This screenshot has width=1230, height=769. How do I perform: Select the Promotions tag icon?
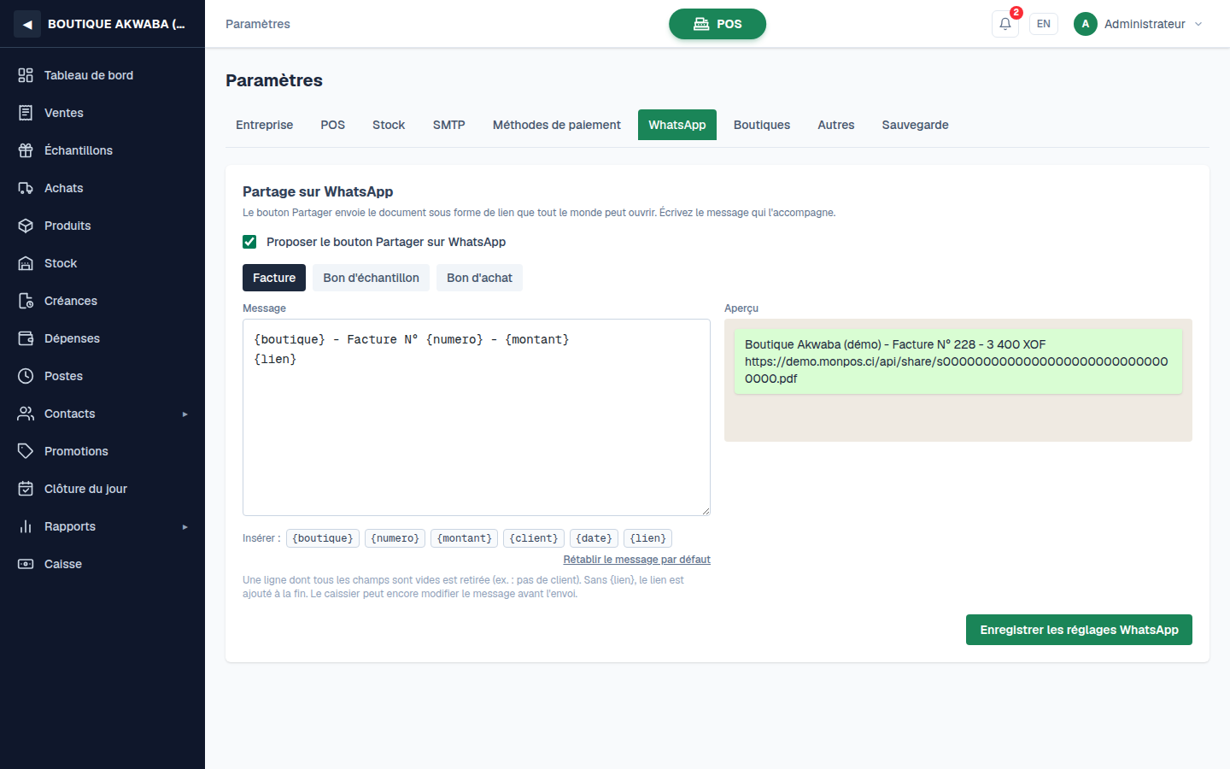tap(26, 451)
